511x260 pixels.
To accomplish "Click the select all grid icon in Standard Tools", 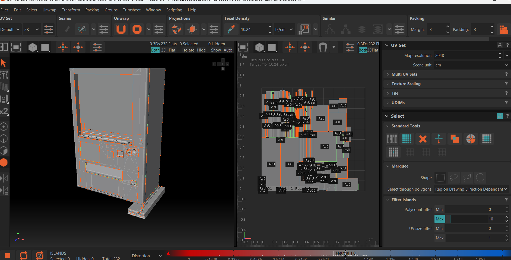I will pyautogui.click(x=407, y=139).
